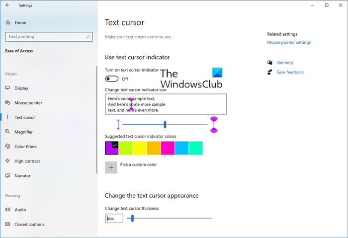Click the High contrast sun icon
348x238 pixels.
coord(7,161)
